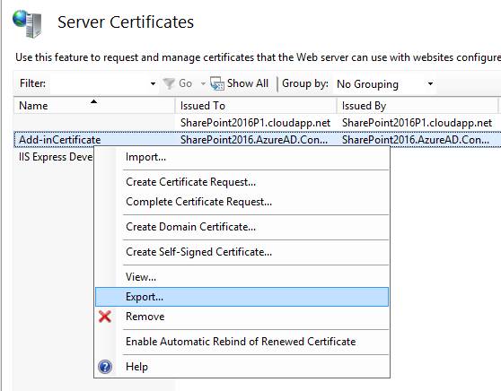Click the blue Help question mark icon
Screen dimensions: 501x391
(x=105, y=367)
